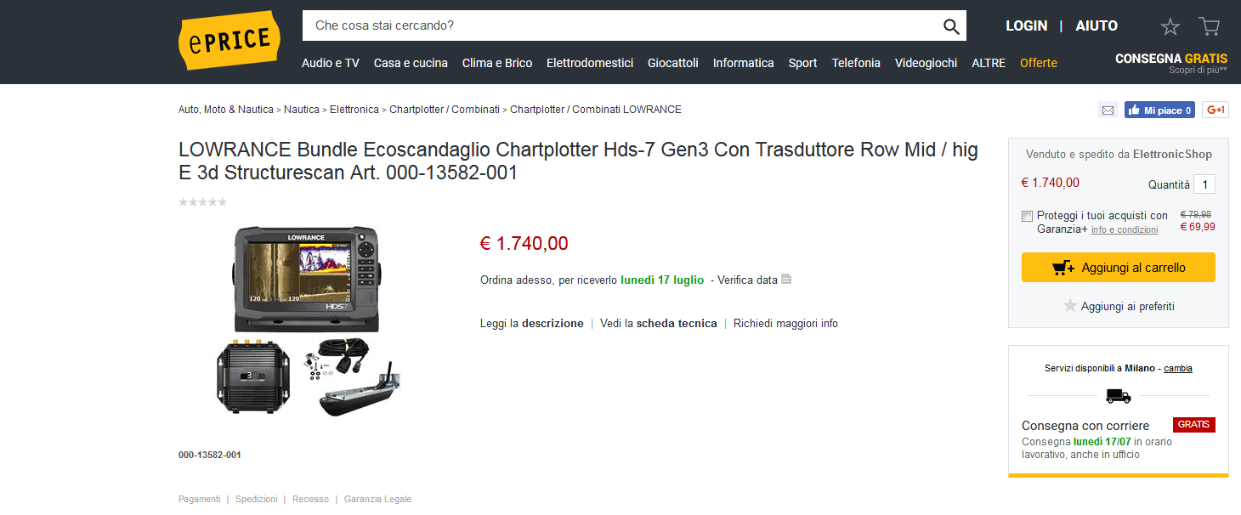Click the Quantità input field
1241x515 pixels.
point(1204,184)
